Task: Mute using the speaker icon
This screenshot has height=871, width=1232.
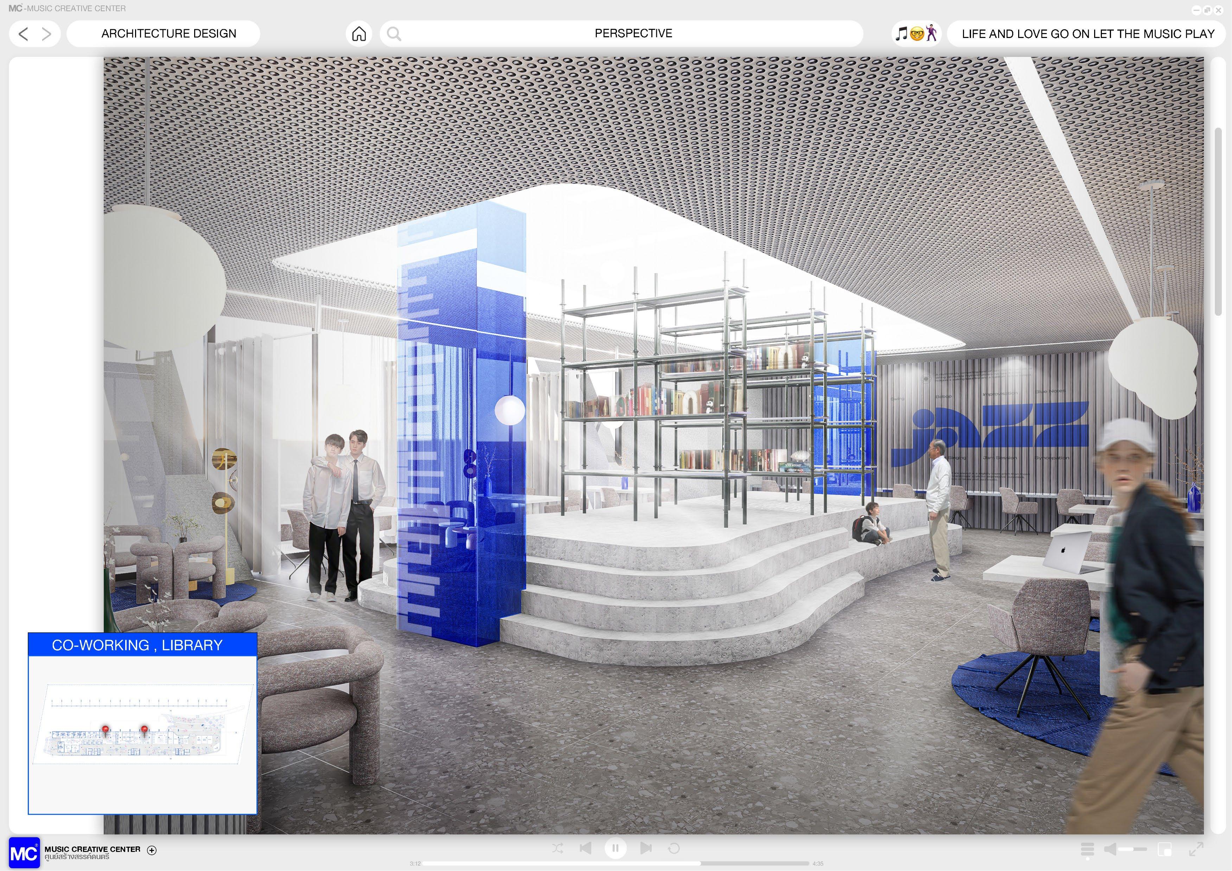Action: tap(1110, 849)
